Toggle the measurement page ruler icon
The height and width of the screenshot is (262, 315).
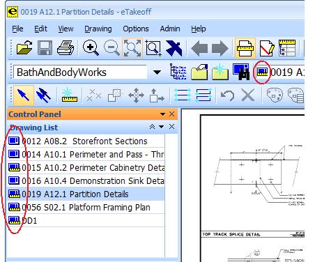point(245,48)
